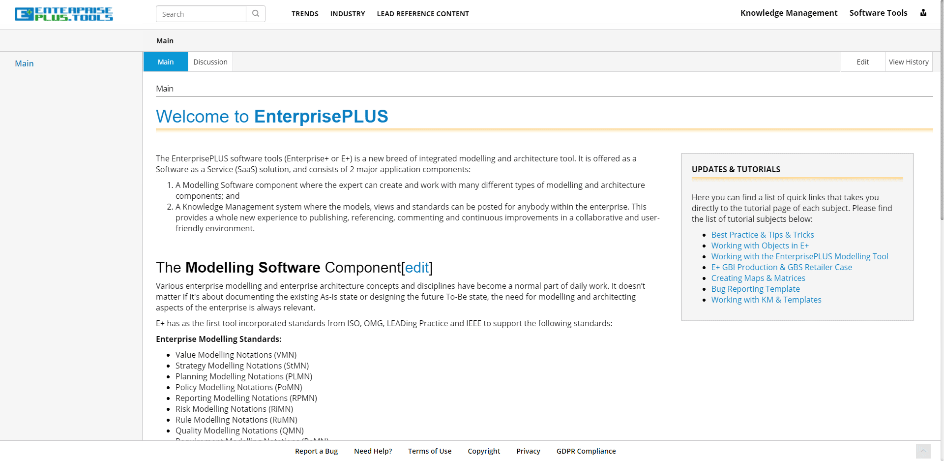Screen dimensions: 944x461
Task: Click the Main link in left sidebar
Action: coord(24,63)
